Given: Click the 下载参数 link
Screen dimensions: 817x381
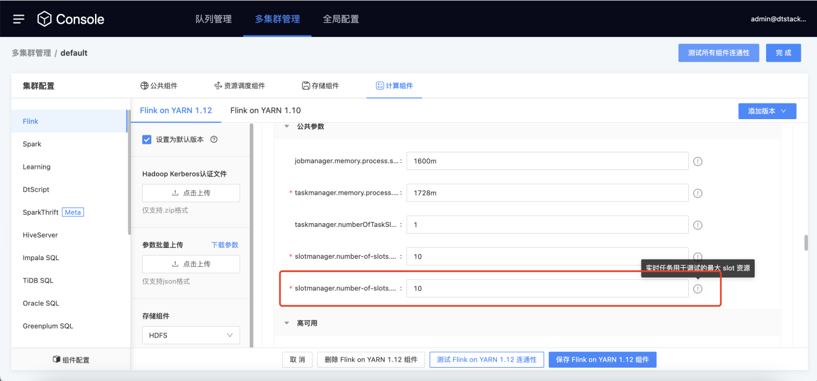Looking at the screenshot, I should [225, 245].
